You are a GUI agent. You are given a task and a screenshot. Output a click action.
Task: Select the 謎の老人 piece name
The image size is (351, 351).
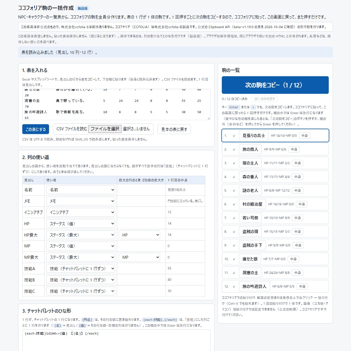pos(250,191)
